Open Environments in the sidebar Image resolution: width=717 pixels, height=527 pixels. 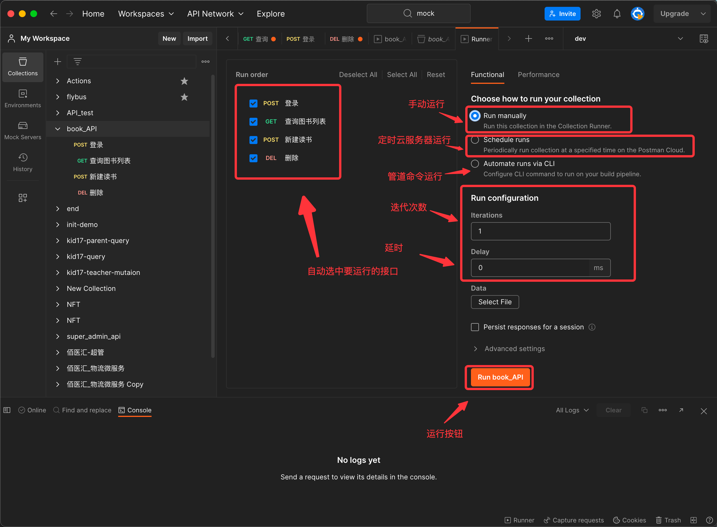coord(23,99)
